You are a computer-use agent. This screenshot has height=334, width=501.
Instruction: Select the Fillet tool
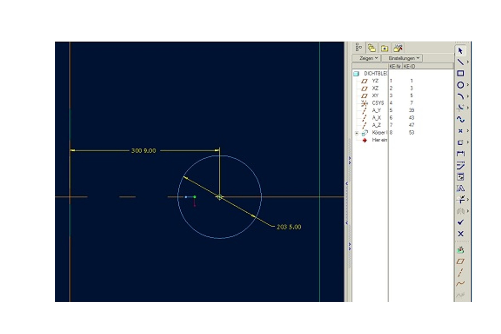460,108
